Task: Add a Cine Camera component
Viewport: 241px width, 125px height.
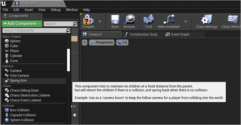Action: [34, 75]
